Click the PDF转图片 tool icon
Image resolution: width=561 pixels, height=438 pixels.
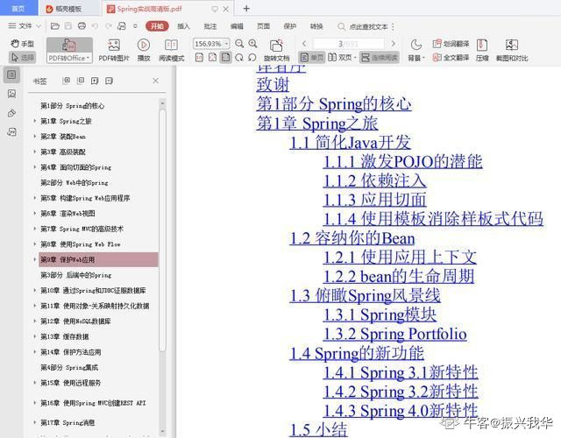coord(114,45)
